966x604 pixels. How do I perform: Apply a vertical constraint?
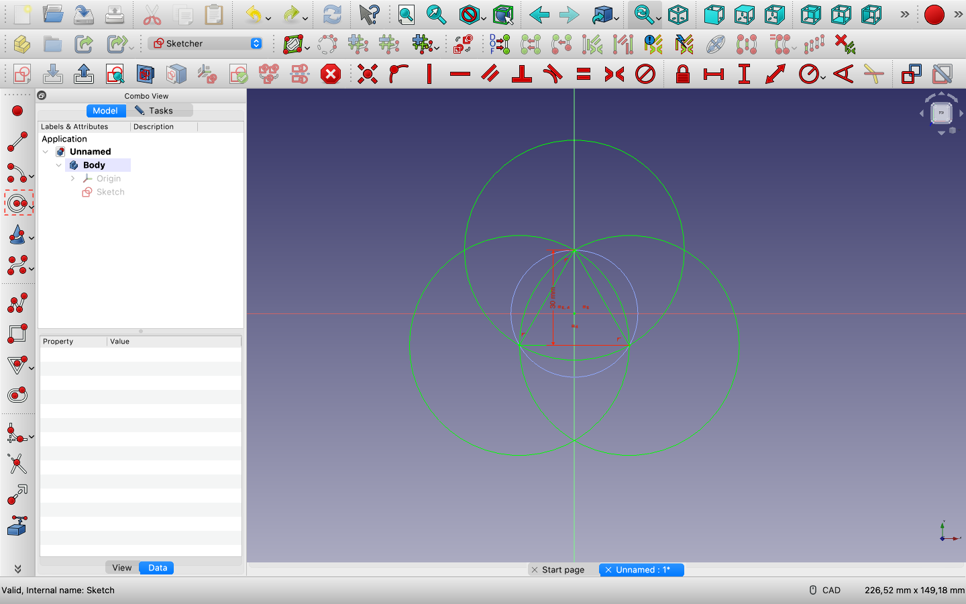click(429, 74)
